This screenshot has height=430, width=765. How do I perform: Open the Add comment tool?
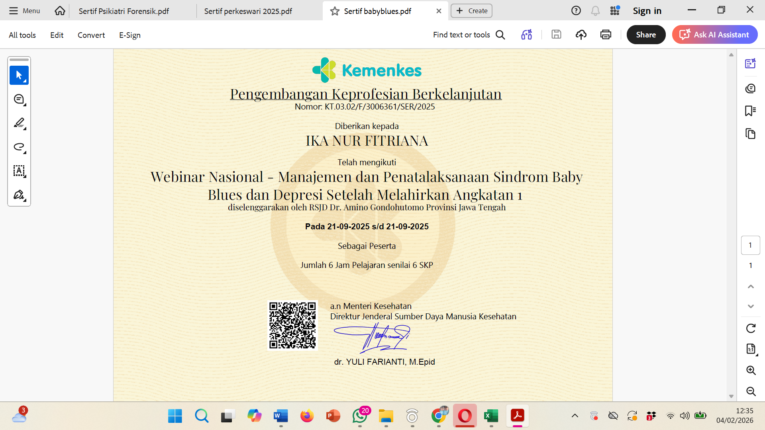point(19,99)
